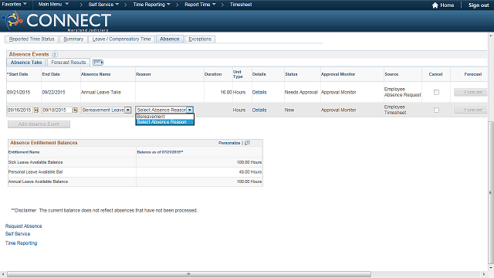Toggle the Select Absence Reason dropdown arrow

coord(190,110)
